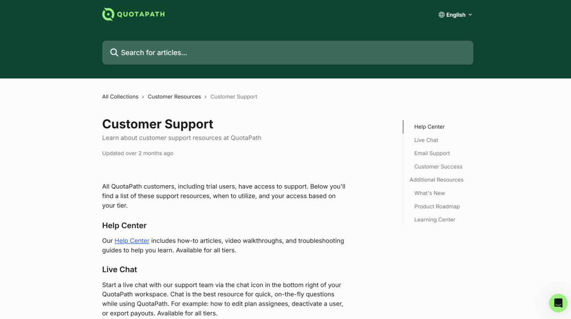Viewport: 571px width, 319px height.
Task: Open the English language dropdown
Action: [455, 15]
